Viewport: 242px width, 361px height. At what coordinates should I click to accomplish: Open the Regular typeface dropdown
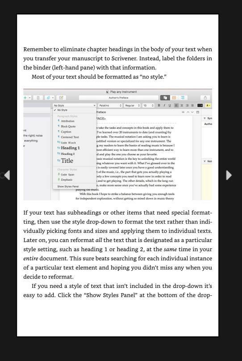coord(132,105)
